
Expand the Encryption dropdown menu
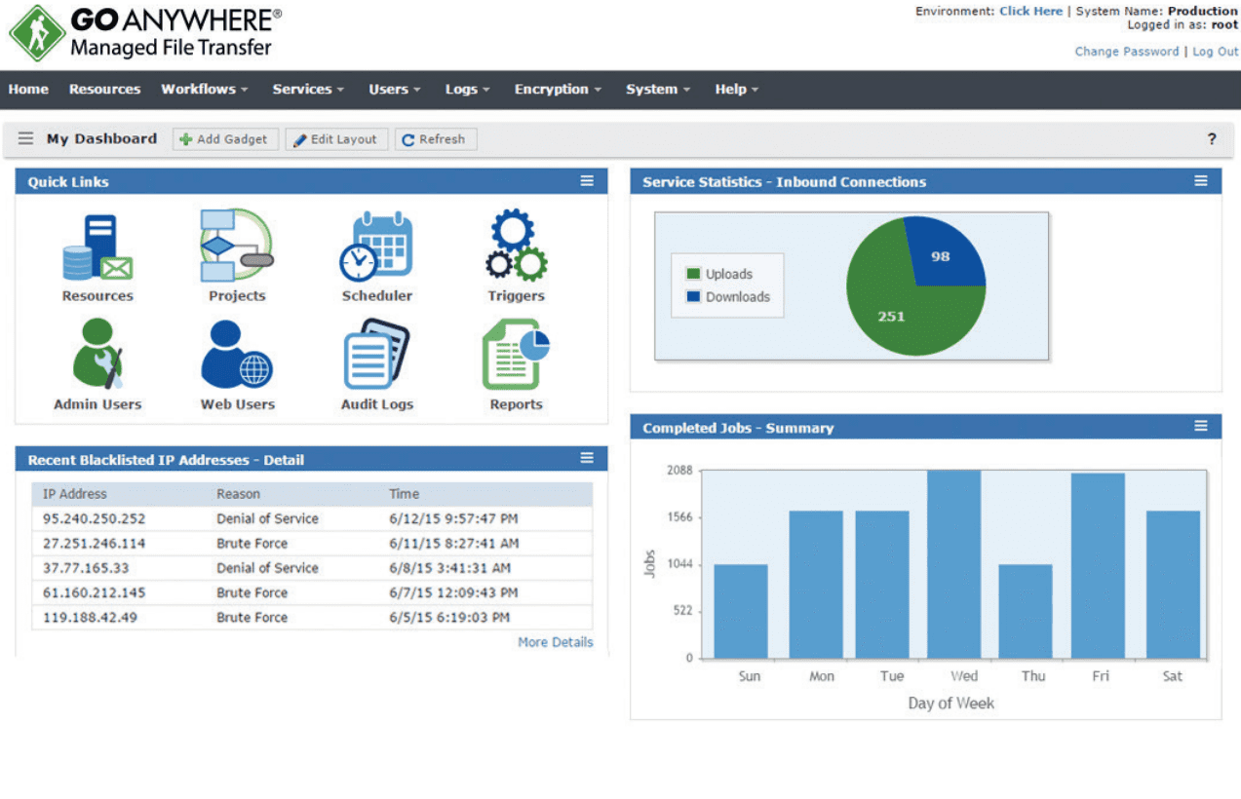click(x=557, y=90)
